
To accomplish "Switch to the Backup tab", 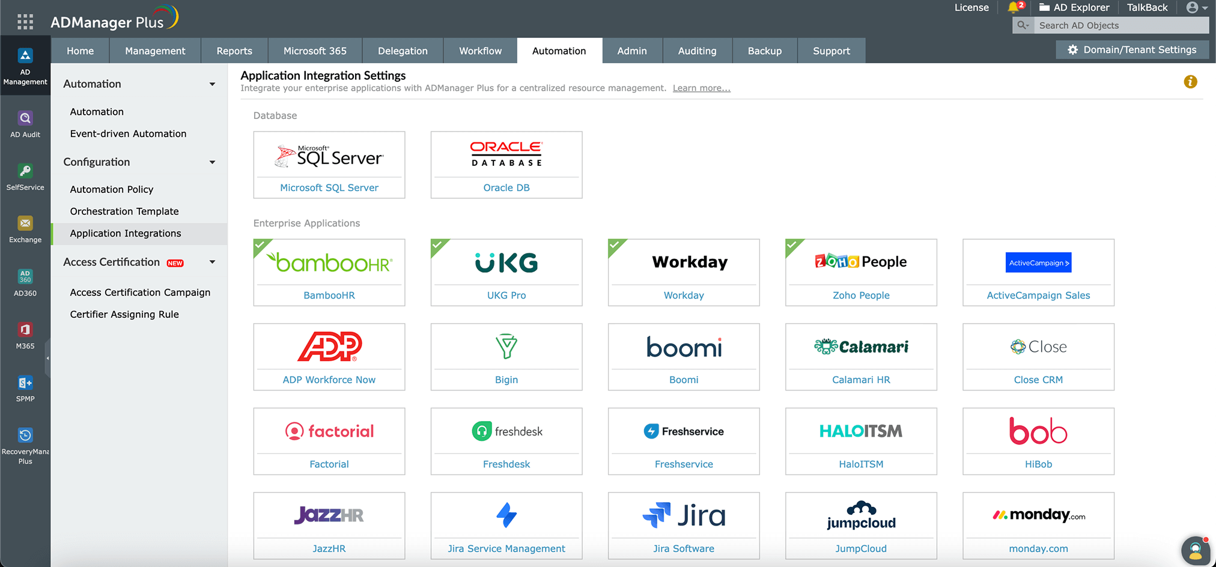I will coord(765,51).
